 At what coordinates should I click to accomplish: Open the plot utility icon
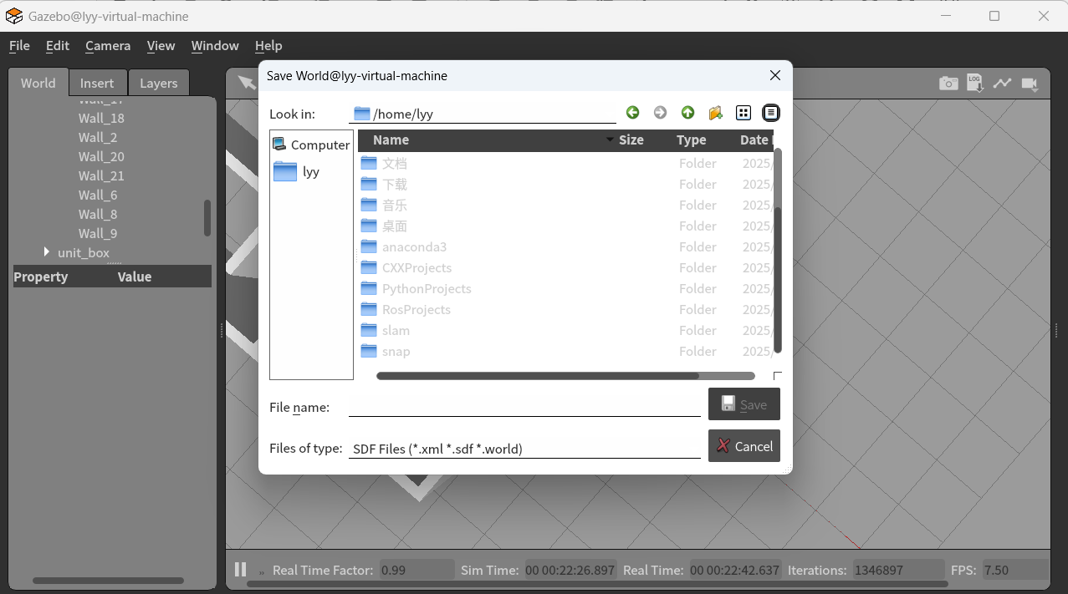point(1002,83)
